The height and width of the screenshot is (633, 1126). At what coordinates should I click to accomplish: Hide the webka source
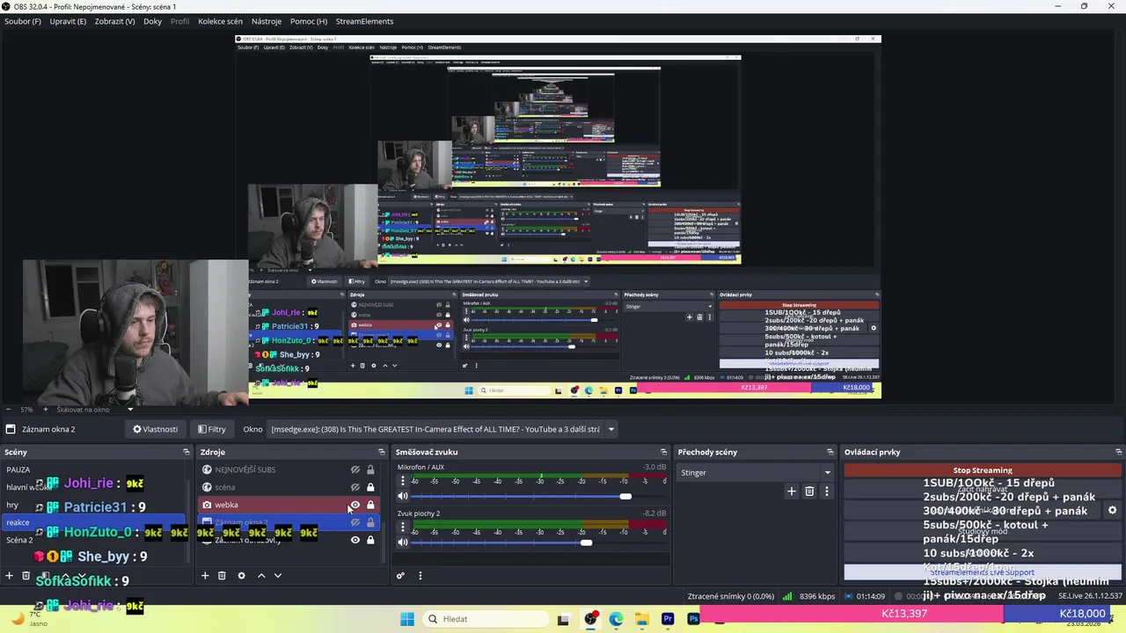pos(355,505)
